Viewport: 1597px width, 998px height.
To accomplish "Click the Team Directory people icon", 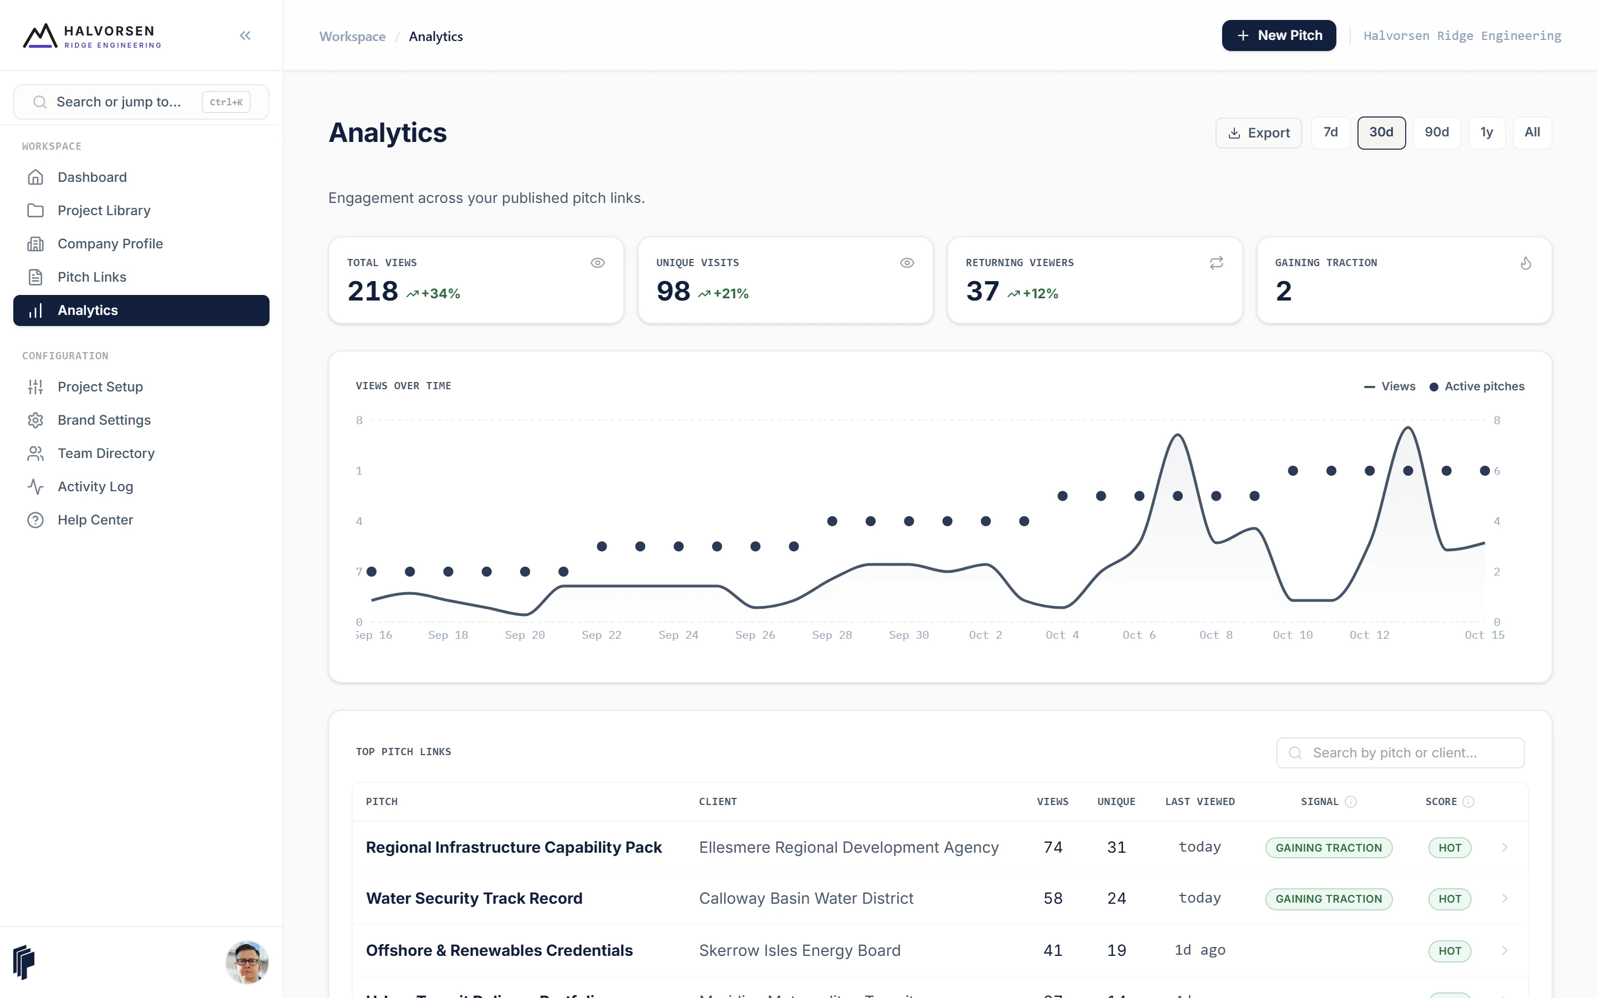I will coord(35,454).
